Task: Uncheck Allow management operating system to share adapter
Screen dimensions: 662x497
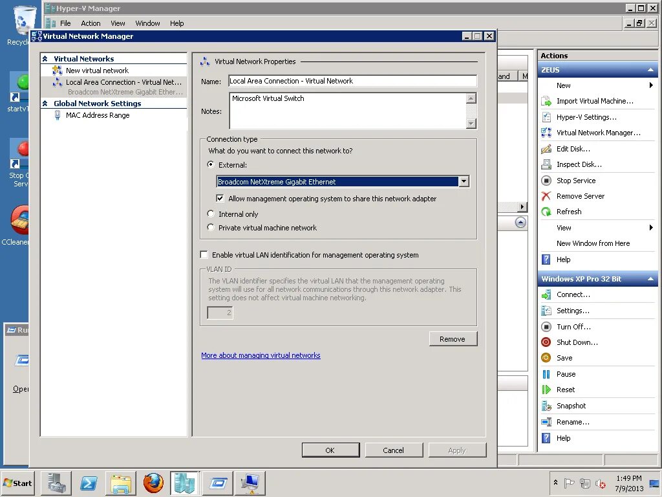Action: pyautogui.click(x=220, y=198)
